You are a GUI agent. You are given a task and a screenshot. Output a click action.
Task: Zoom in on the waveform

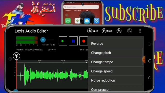coord(119,31)
